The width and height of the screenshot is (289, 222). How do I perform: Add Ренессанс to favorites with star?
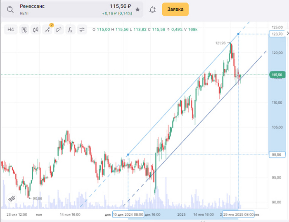(x=137, y=9)
